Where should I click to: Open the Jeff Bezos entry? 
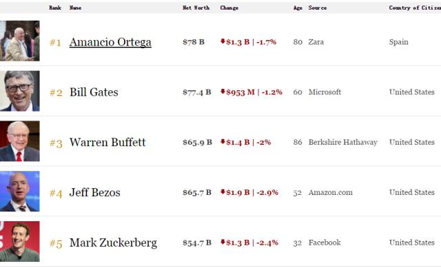(x=95, y=193)
